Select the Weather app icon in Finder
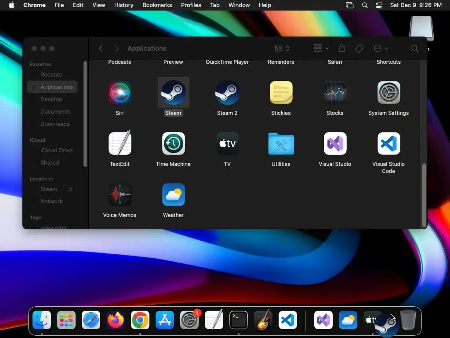The image size is (450, 338). [173, 195]
